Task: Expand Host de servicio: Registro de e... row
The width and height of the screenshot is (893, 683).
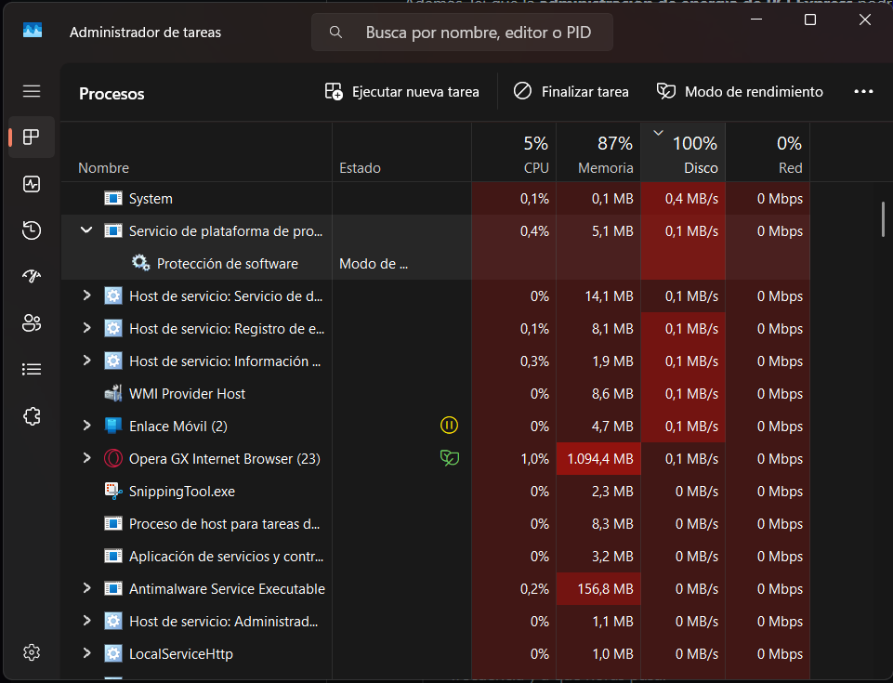Action: (86, 328)
